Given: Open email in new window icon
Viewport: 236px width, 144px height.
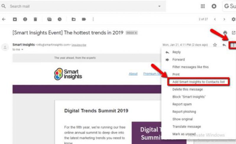Looking at the screenshot, I should (x=233, y=33).
